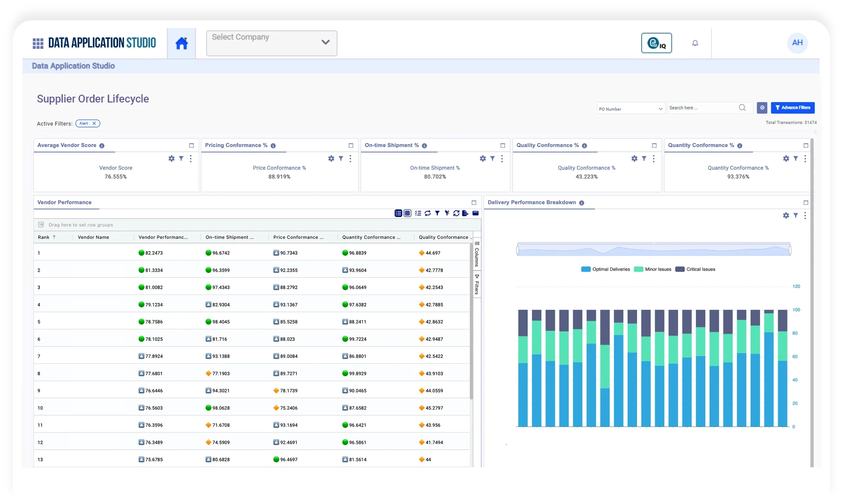Export Vendor Performance table data
This screenshot has height=496, width=843.
pyautogui.click(x=465, y=213)
